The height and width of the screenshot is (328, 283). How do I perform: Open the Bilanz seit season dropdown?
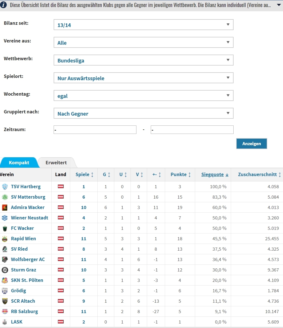[143, 25]
